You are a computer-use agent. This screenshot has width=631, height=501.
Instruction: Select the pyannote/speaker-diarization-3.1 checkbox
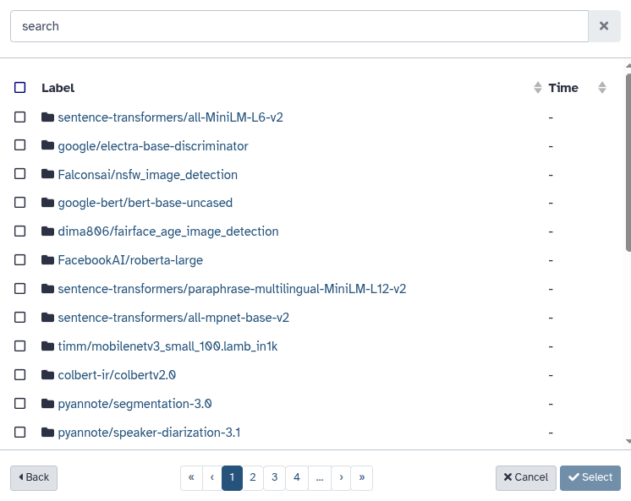[19, 433]
